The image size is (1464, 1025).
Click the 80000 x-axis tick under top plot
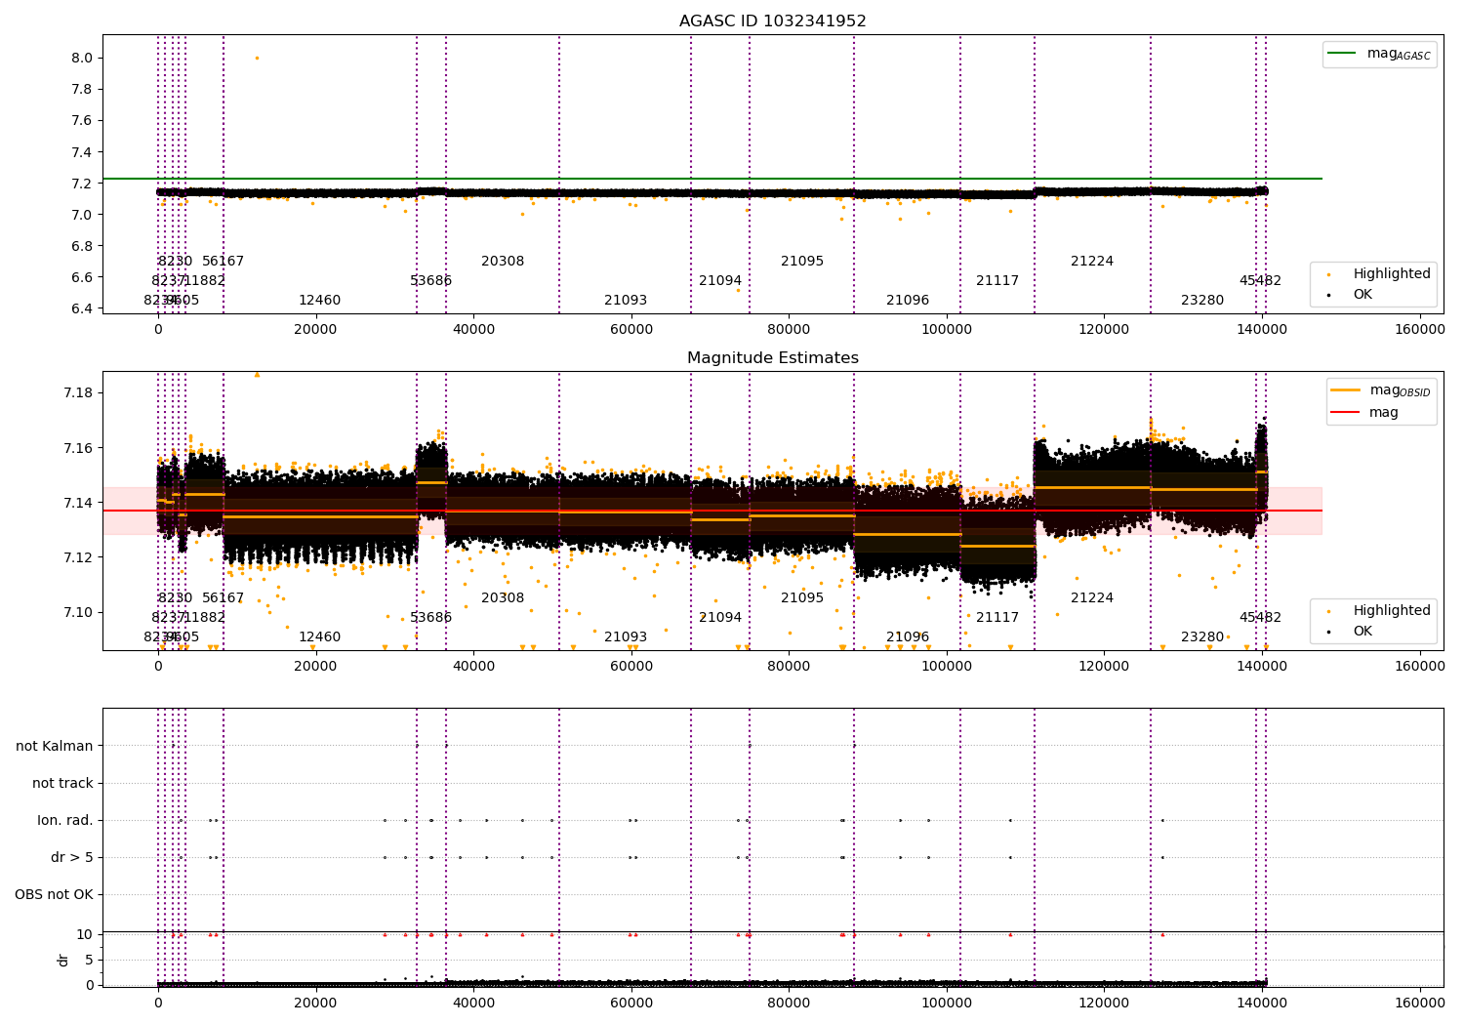click(x=789, y=330)
